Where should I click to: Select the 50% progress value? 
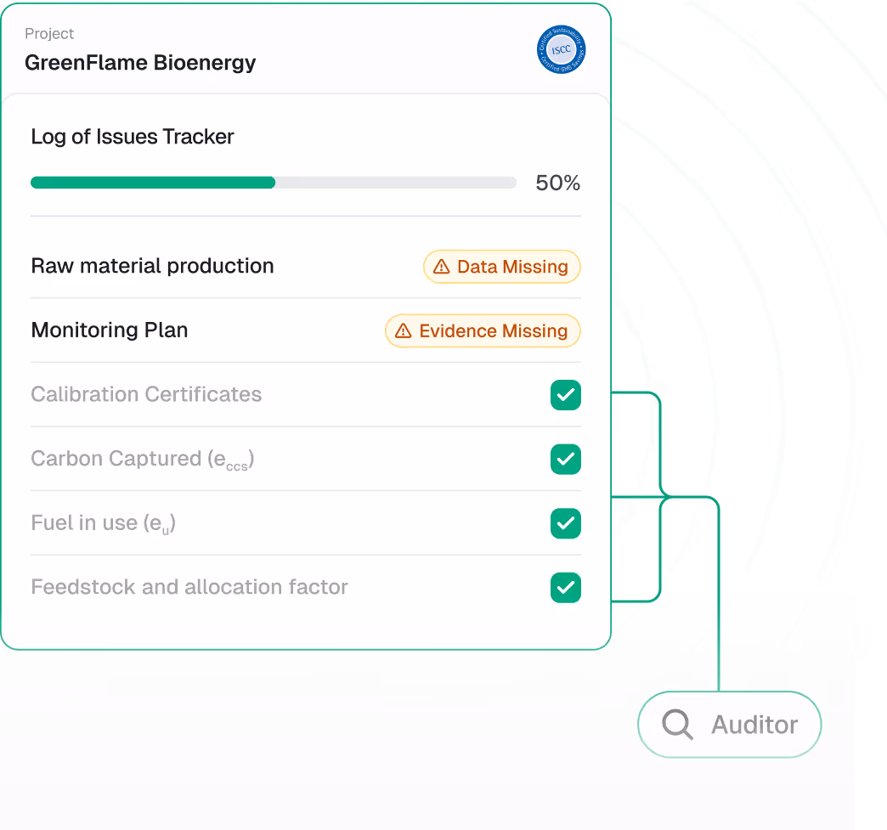pyautogui.click(x=557, y=183)
